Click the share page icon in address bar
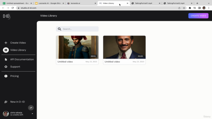Viewport: 212px width, 119px height. pyautogui.click(x=179, y=8)
